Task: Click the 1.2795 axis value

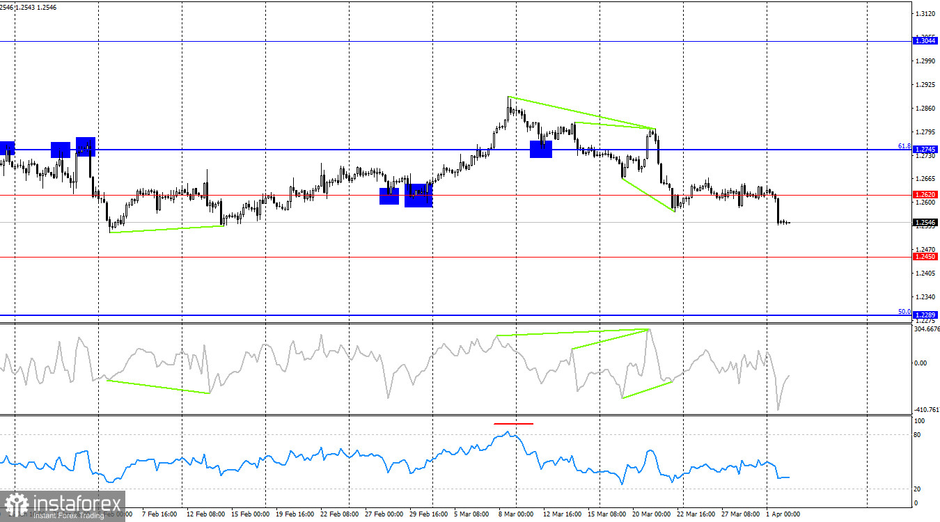Action: [x=925, y=132]
